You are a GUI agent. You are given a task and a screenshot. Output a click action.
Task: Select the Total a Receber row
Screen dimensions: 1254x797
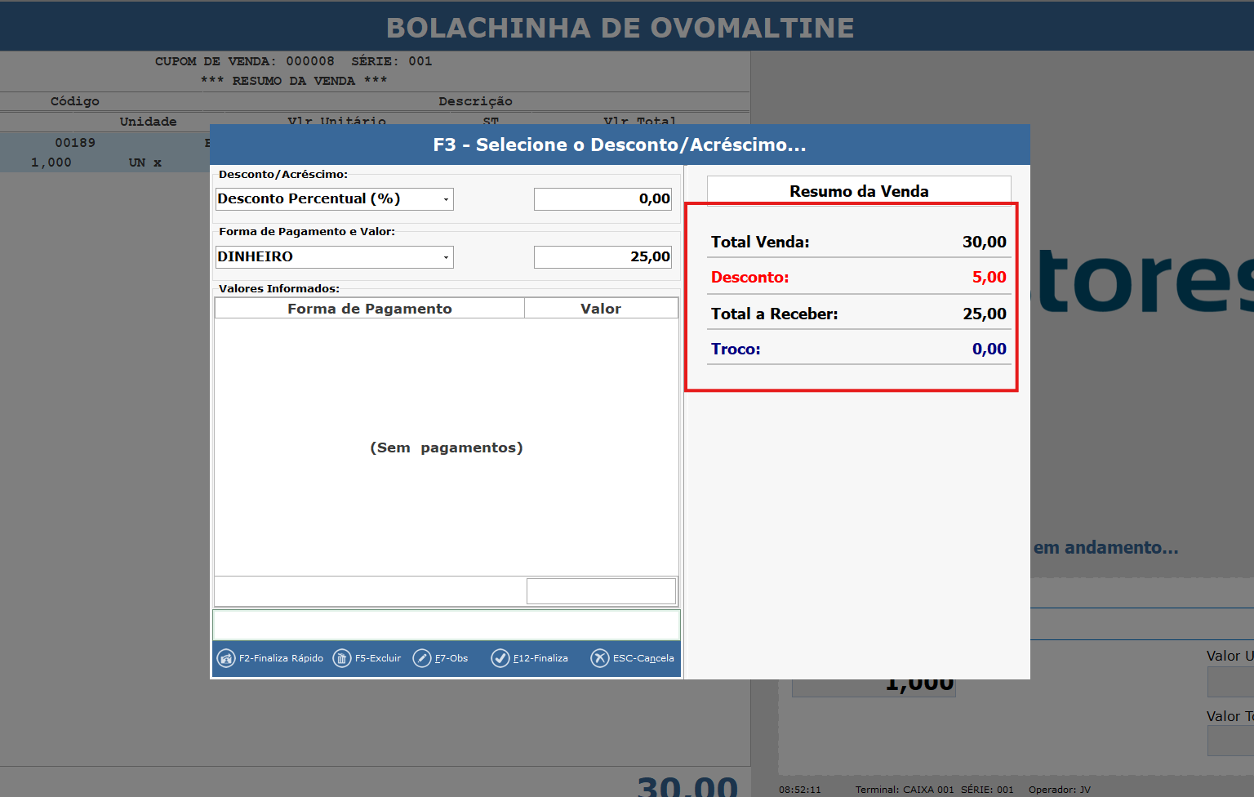tap(858, 314)
